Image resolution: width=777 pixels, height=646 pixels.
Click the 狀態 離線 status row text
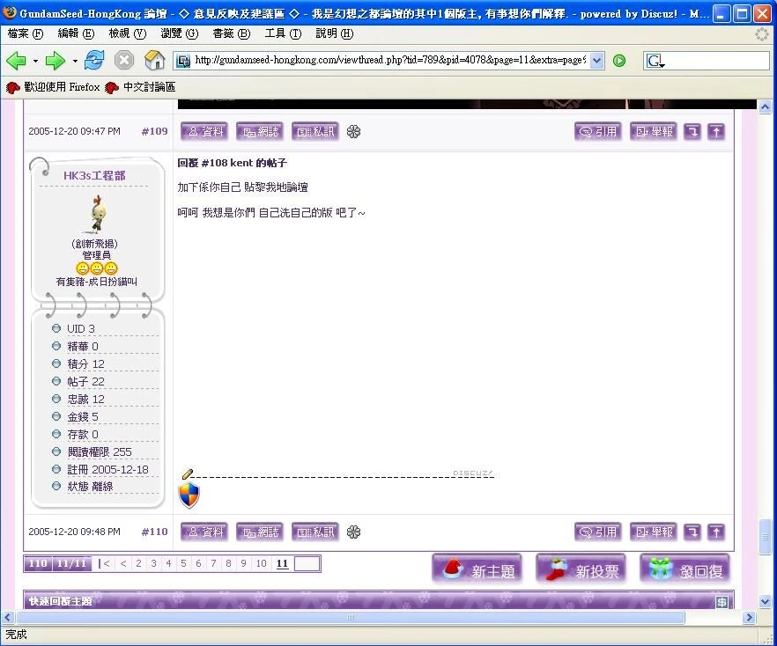click(x=90, y=487)
